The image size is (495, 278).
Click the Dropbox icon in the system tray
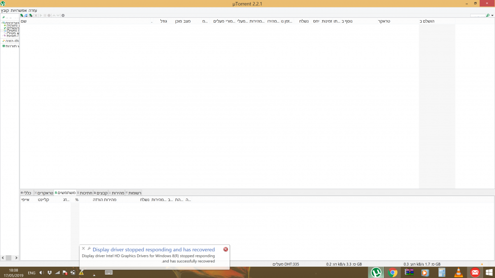pyautogui.click(x=49, y=273)
